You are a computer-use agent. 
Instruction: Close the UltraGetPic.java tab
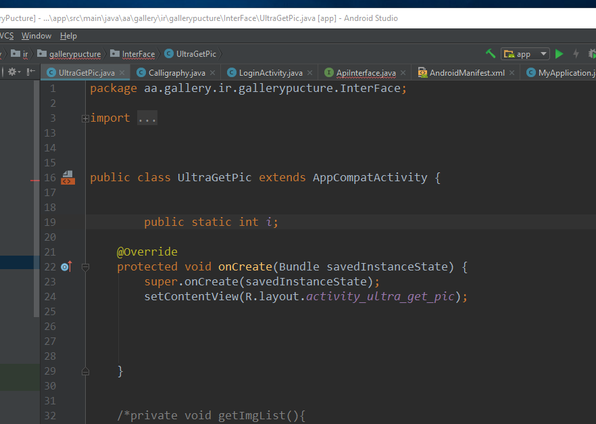(x=122, y=73)
